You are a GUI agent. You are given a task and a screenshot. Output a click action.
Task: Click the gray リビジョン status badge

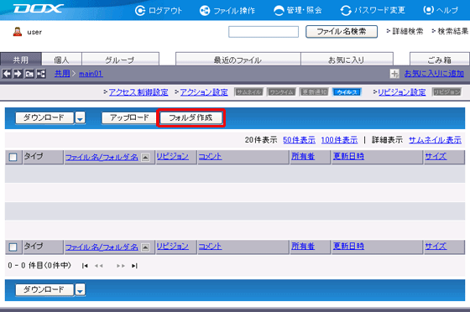[x=446, y=92]
